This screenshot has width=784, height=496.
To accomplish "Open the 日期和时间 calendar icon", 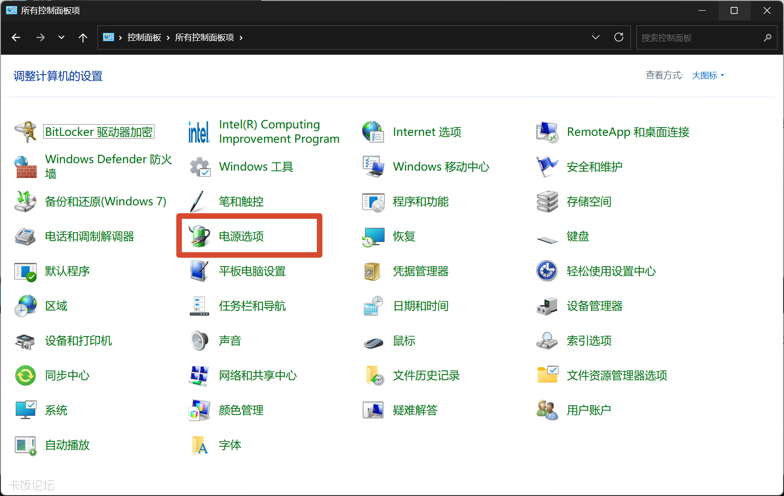I will 373,306.
